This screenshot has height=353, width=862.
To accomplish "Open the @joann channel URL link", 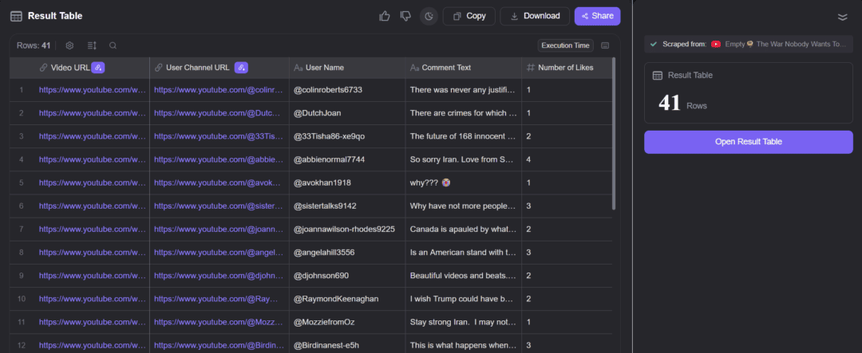I will click(x=218, y=229).
